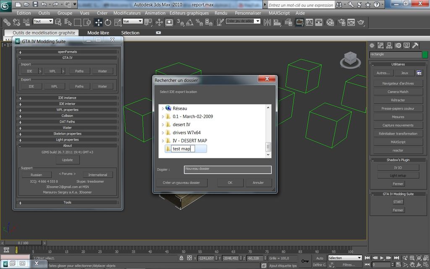Open the Render Setup teapot icon
The image size is (430, 269).
(x=342, y=22)
